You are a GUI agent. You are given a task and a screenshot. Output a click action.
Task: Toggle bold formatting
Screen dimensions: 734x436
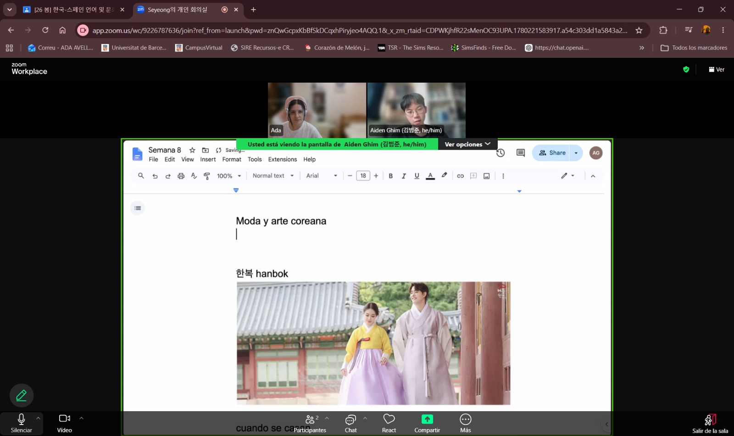(x=391, y=176)
